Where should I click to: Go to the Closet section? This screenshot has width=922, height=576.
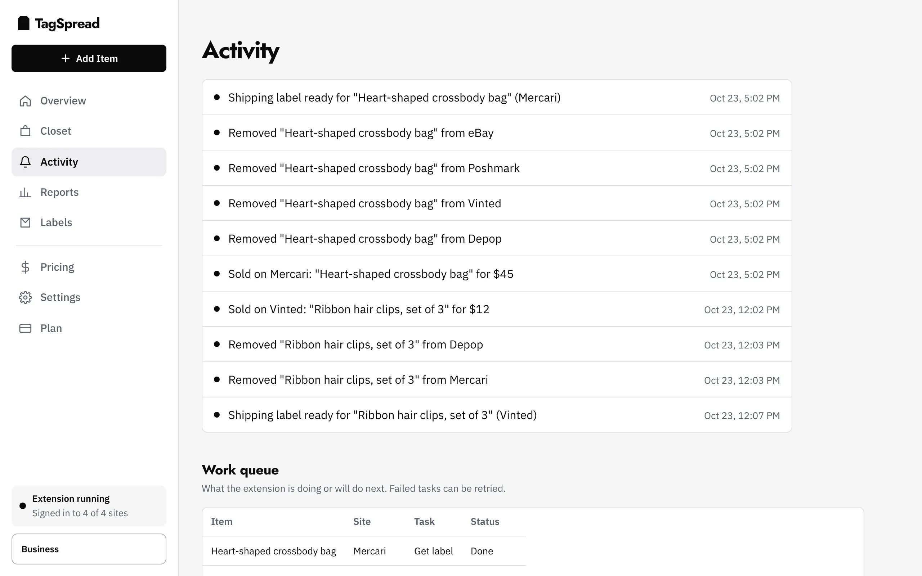click(x=89, y=131)
